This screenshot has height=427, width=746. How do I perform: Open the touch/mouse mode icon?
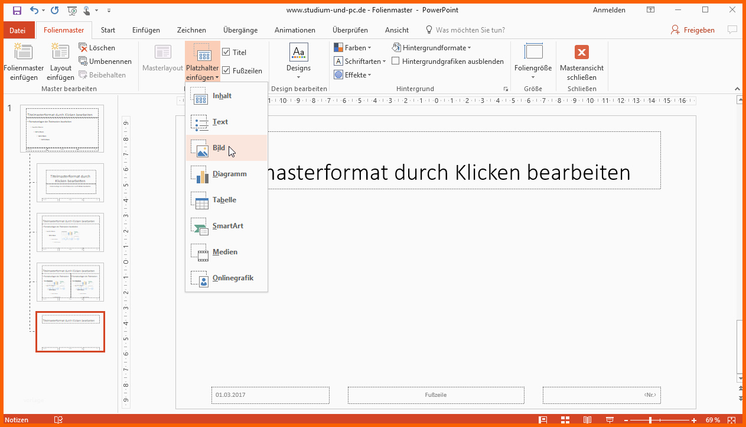pos(87,10)
